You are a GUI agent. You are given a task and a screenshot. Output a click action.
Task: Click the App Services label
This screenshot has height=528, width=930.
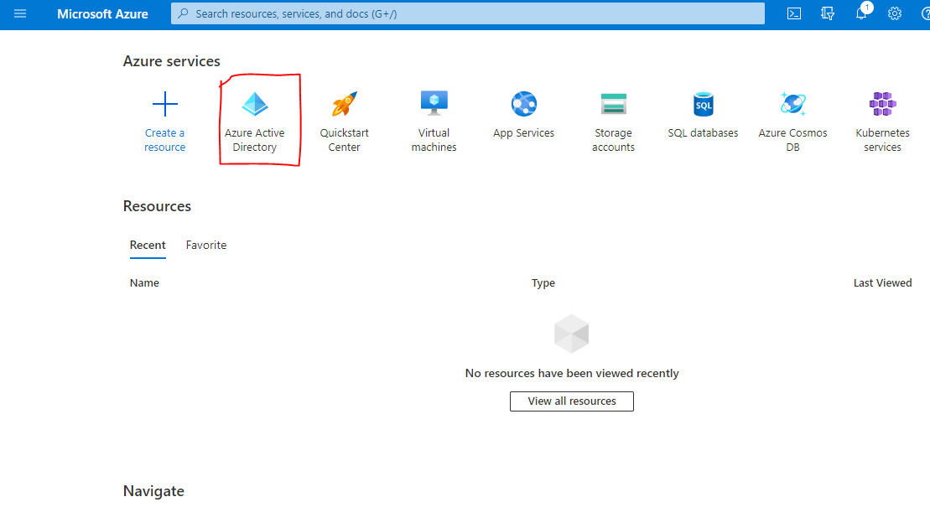coord(524,132)
